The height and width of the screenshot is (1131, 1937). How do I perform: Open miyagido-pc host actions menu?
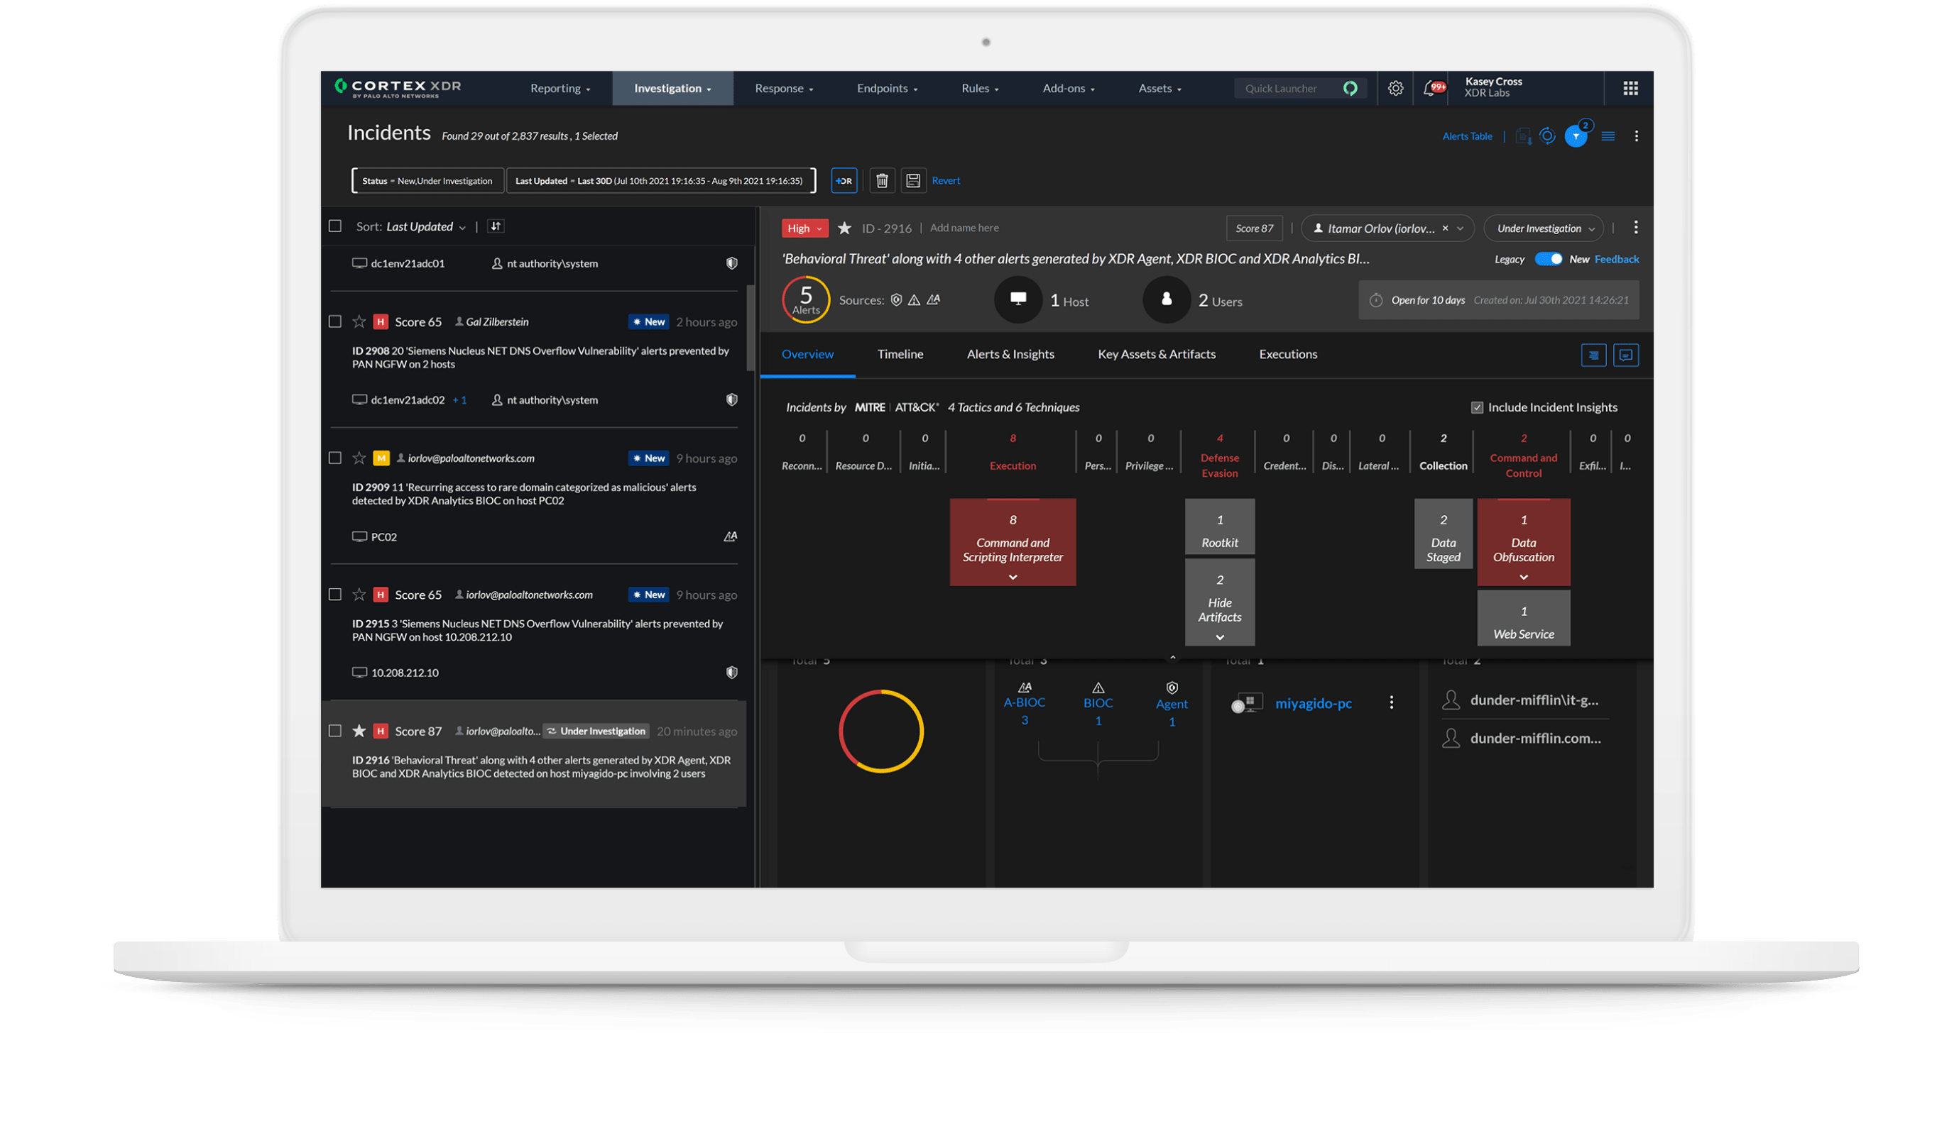1391,702
